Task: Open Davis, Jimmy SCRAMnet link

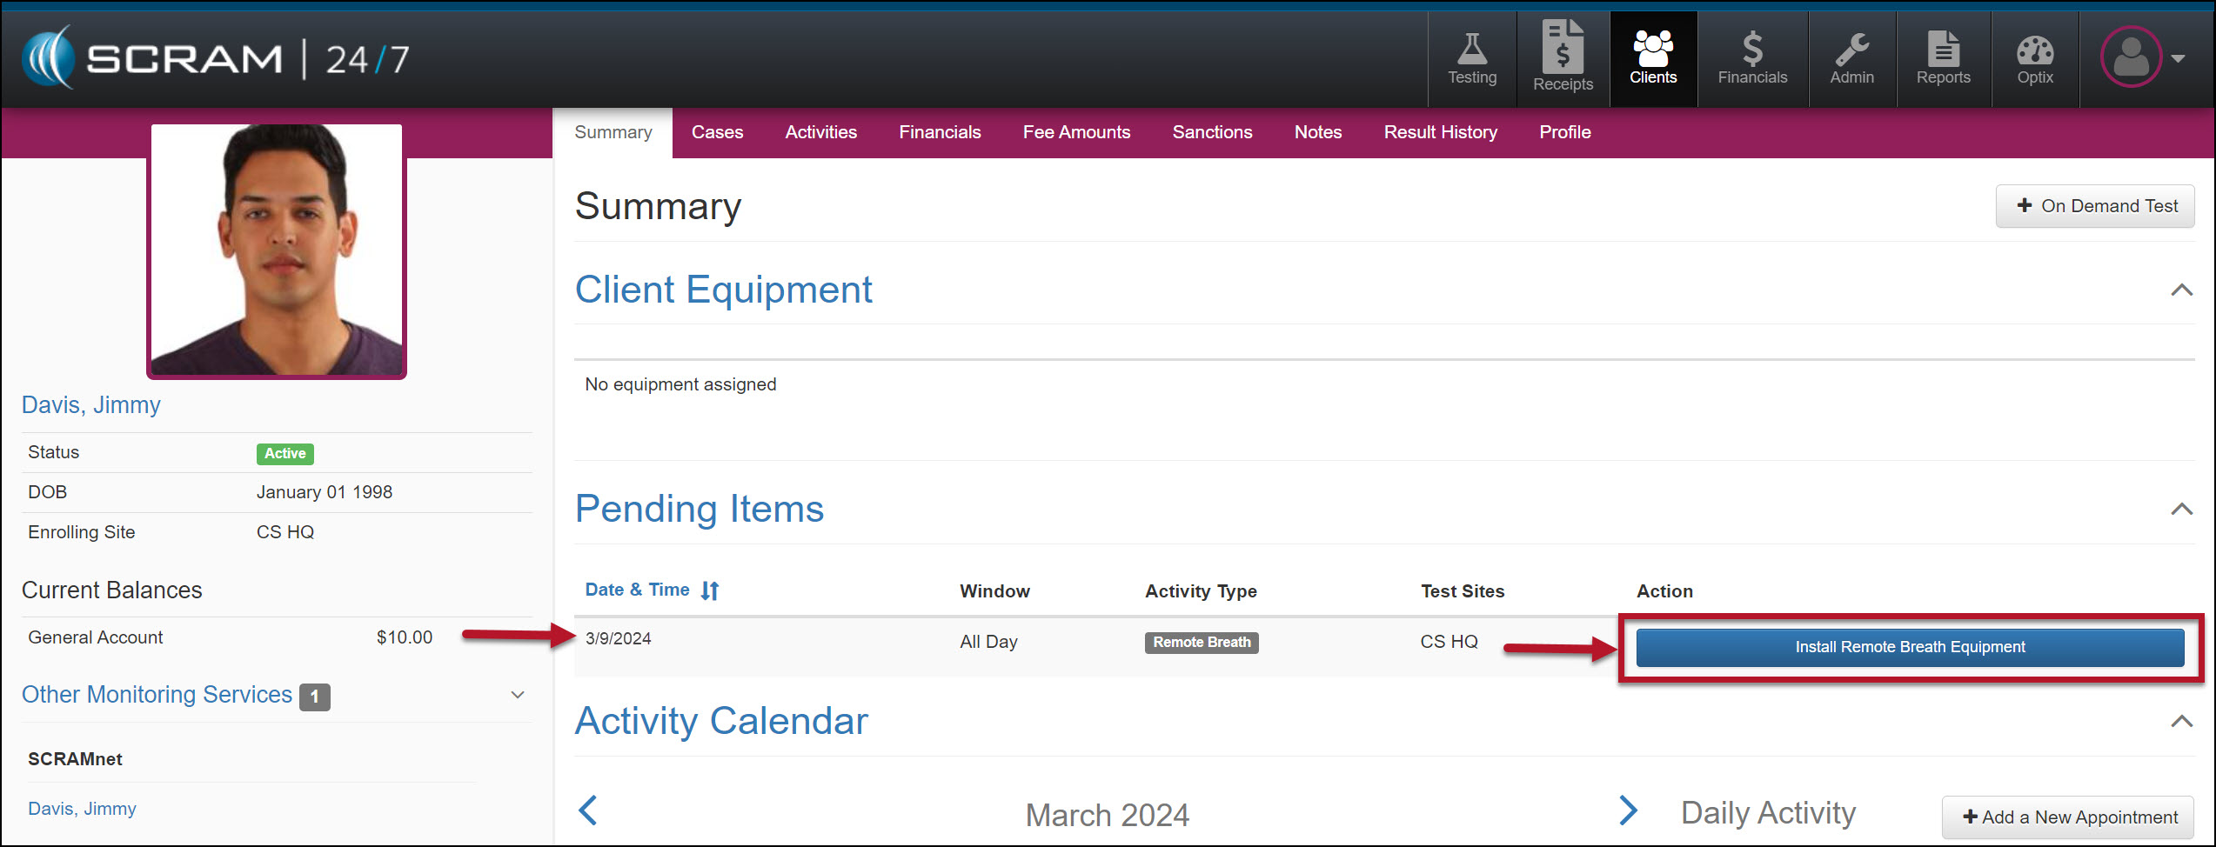Action: pyautogui.click(x=82, y=809)
